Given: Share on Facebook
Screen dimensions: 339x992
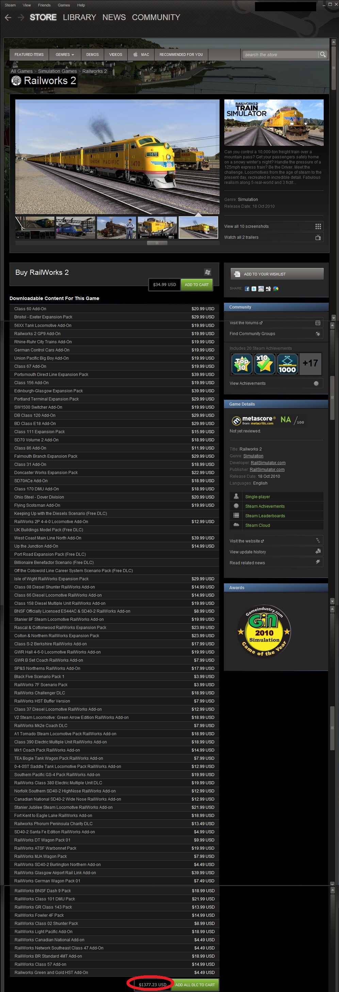Looking at the screenshot, I should pos(247,289).
